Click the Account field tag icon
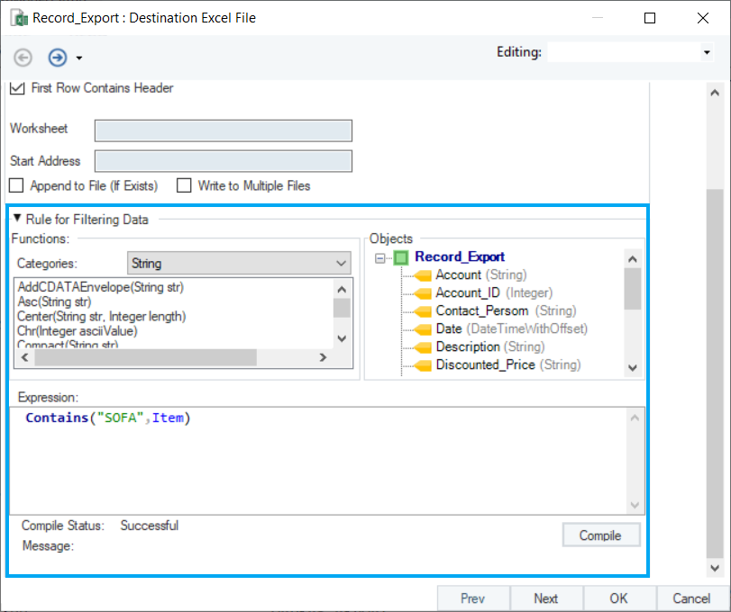This screenshot has height=612, width=731. [423, 275]
